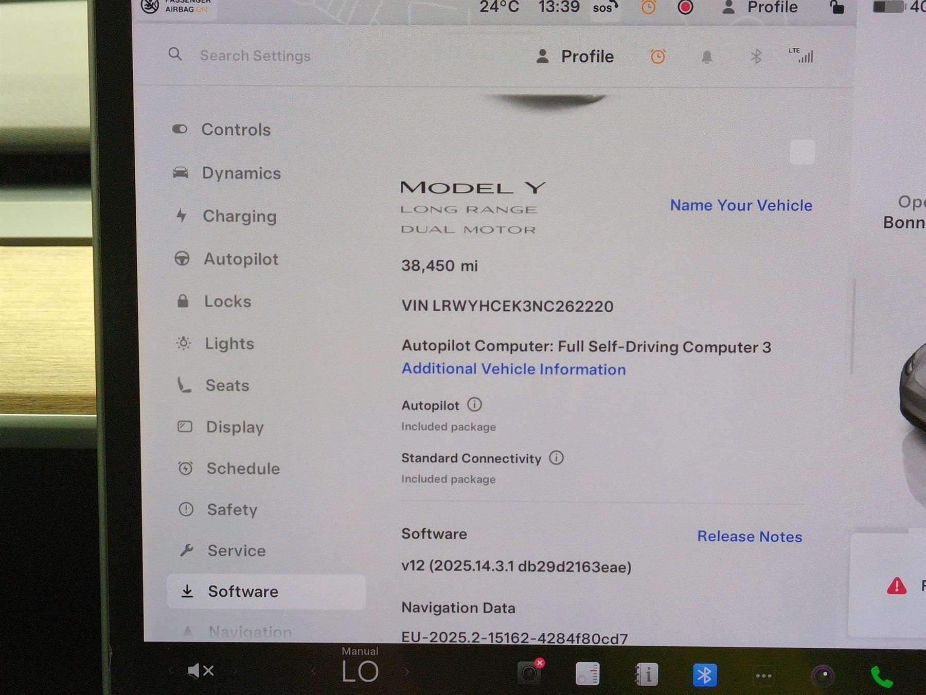The image size is (926, 695).
Task: Click the LTE signal strength icon
Action: point(802,56)
